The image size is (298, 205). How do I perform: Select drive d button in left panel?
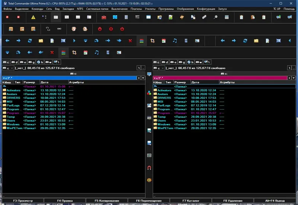(x=15, y=62)
